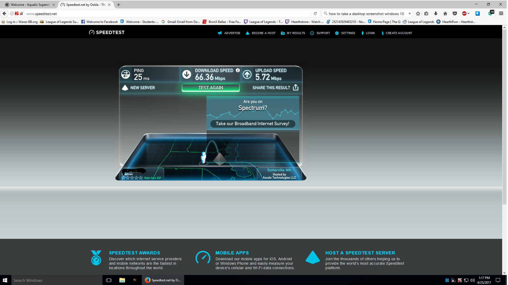Click the taskbar clock
Image resolution: width=508 pixels, height=285 pixels.
point(484,280)
